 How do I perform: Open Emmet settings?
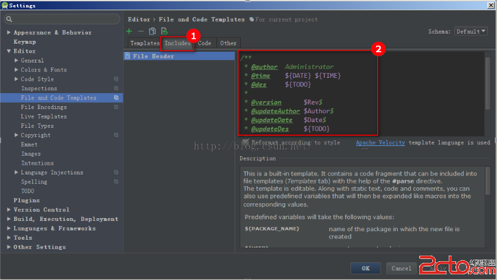29,144
